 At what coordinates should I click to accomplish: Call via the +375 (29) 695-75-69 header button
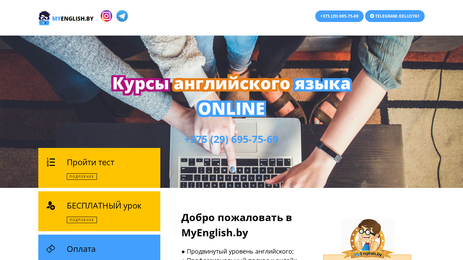339,16
